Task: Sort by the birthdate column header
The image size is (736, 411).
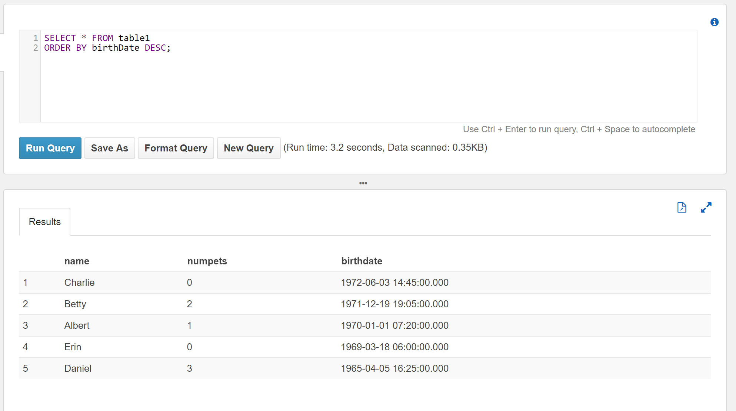Action: click(362, 261)
